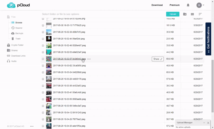The height and width of the screenshot is (129, 214).
Task: Click Share button for 9c046443.jpeg
Action: [x=158, y=59]
